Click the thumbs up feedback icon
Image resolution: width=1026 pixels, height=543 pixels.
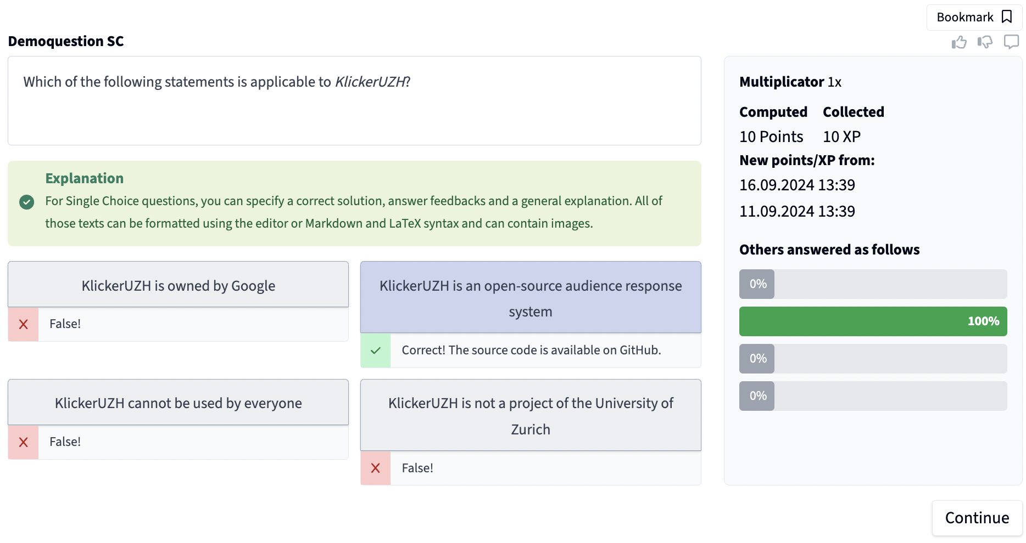pyautogui.click(x=959, y=42)
